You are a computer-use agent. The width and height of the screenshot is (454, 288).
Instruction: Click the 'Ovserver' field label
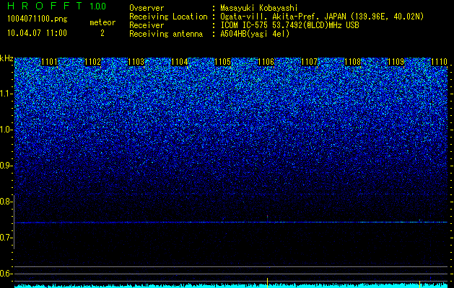[147, 8]
